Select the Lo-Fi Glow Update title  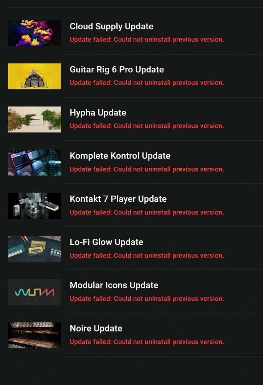pyautogui.click(x=106, y=242)
